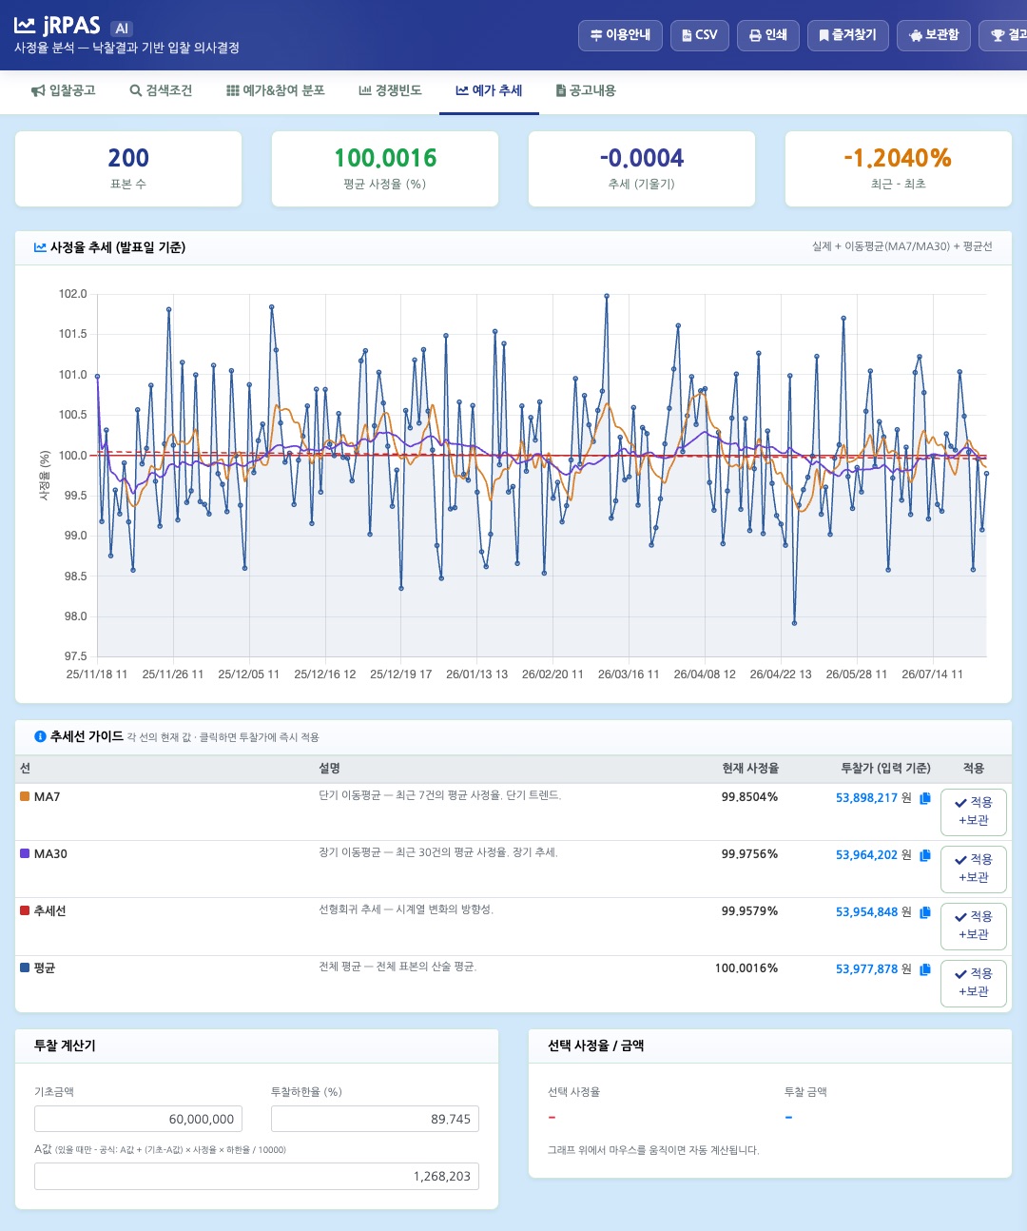Click the jRPAS chart logo icon

tap(25, 26)
